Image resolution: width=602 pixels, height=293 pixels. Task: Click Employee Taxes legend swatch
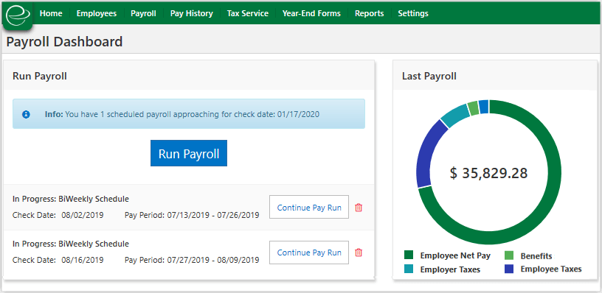[x=509, y=269]
